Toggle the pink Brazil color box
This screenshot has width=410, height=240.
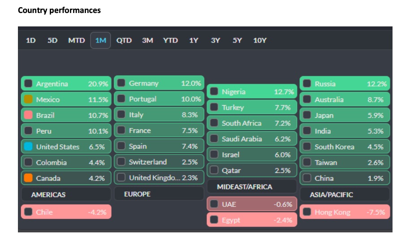pyautogui.click(x=28, y=115)
